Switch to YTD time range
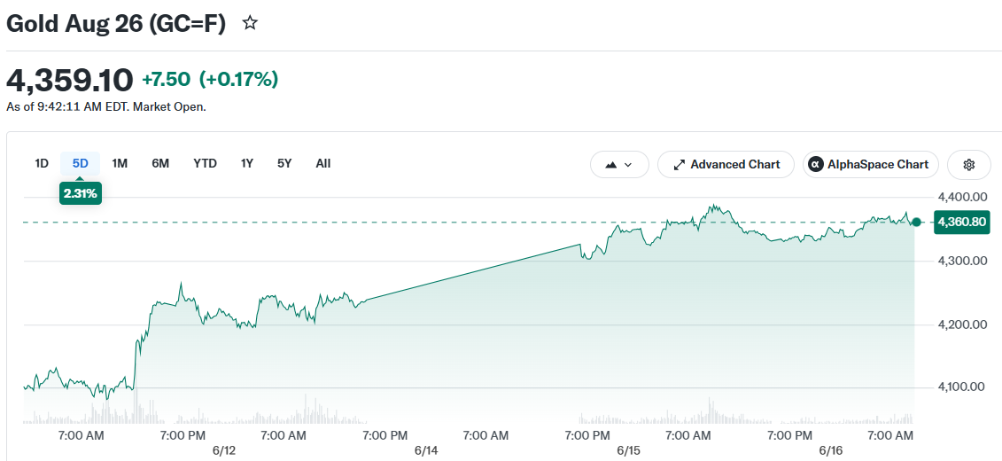 pyautogui.click(x=206, y=164)
